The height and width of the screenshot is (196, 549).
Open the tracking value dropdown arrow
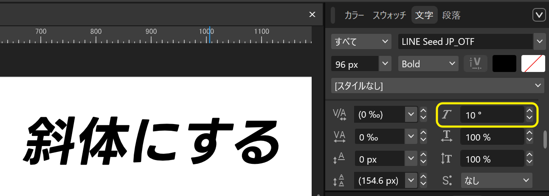click(x=411, y=137)
